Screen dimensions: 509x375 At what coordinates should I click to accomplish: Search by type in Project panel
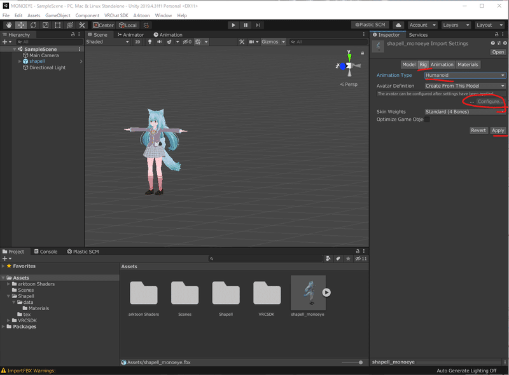(328, 259)
